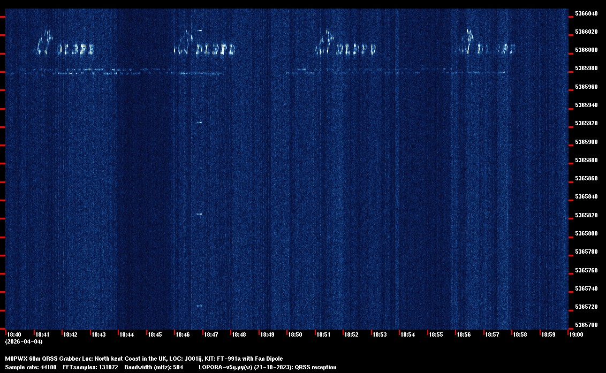Viewport: 606px width, 373px height.
Task: Click the fourth QRSS signal trace near 18:56
Action: [x=486, y=42]
